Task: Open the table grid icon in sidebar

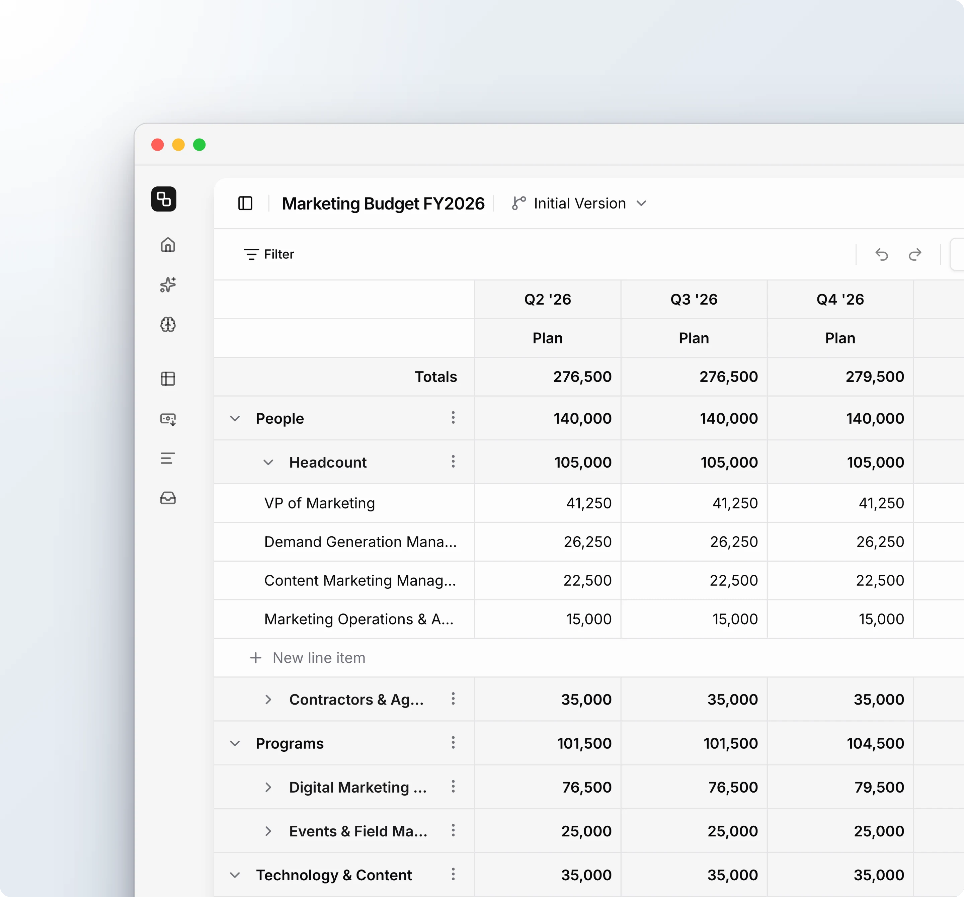Action: pyautogui.click(x=168, y=379)
